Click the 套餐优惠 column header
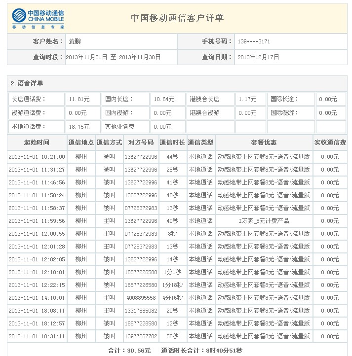 point(264,142)
